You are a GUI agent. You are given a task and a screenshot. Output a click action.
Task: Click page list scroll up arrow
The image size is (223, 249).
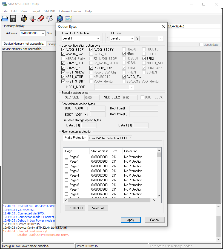coord(159,150)
